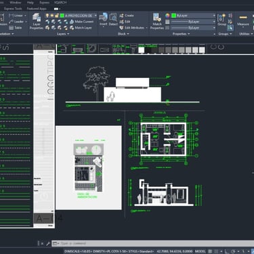Image resolution: width=254 pixels, height=254 pixels.
Task: Click the white color swatch in drawing
Action: [x=141, y=50]
